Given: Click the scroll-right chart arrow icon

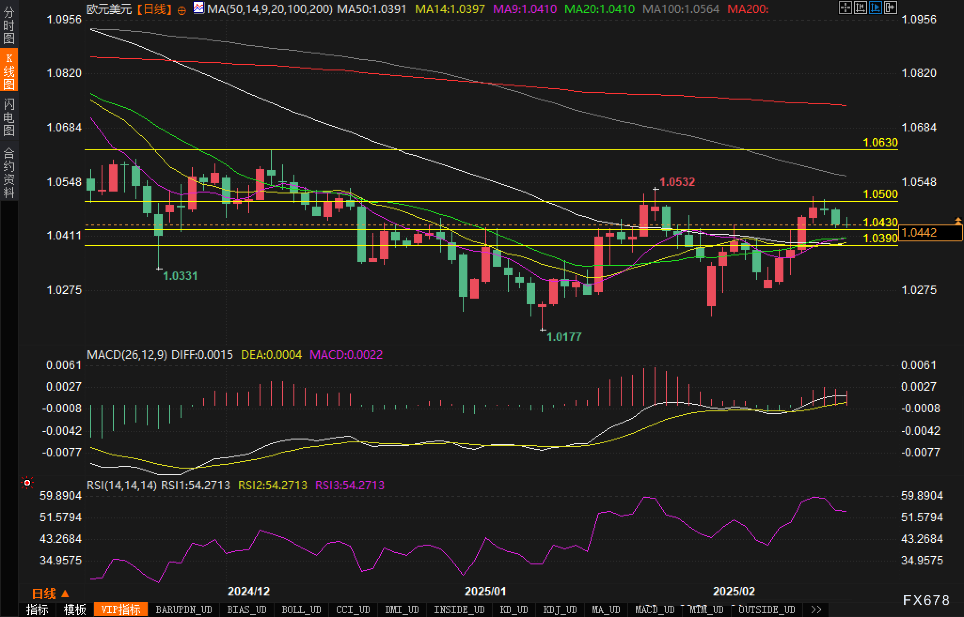Looking at the screenshot, I should pos(890,8).
